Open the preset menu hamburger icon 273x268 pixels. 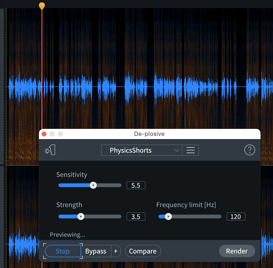pyautogui.click(x=191, y=150)
